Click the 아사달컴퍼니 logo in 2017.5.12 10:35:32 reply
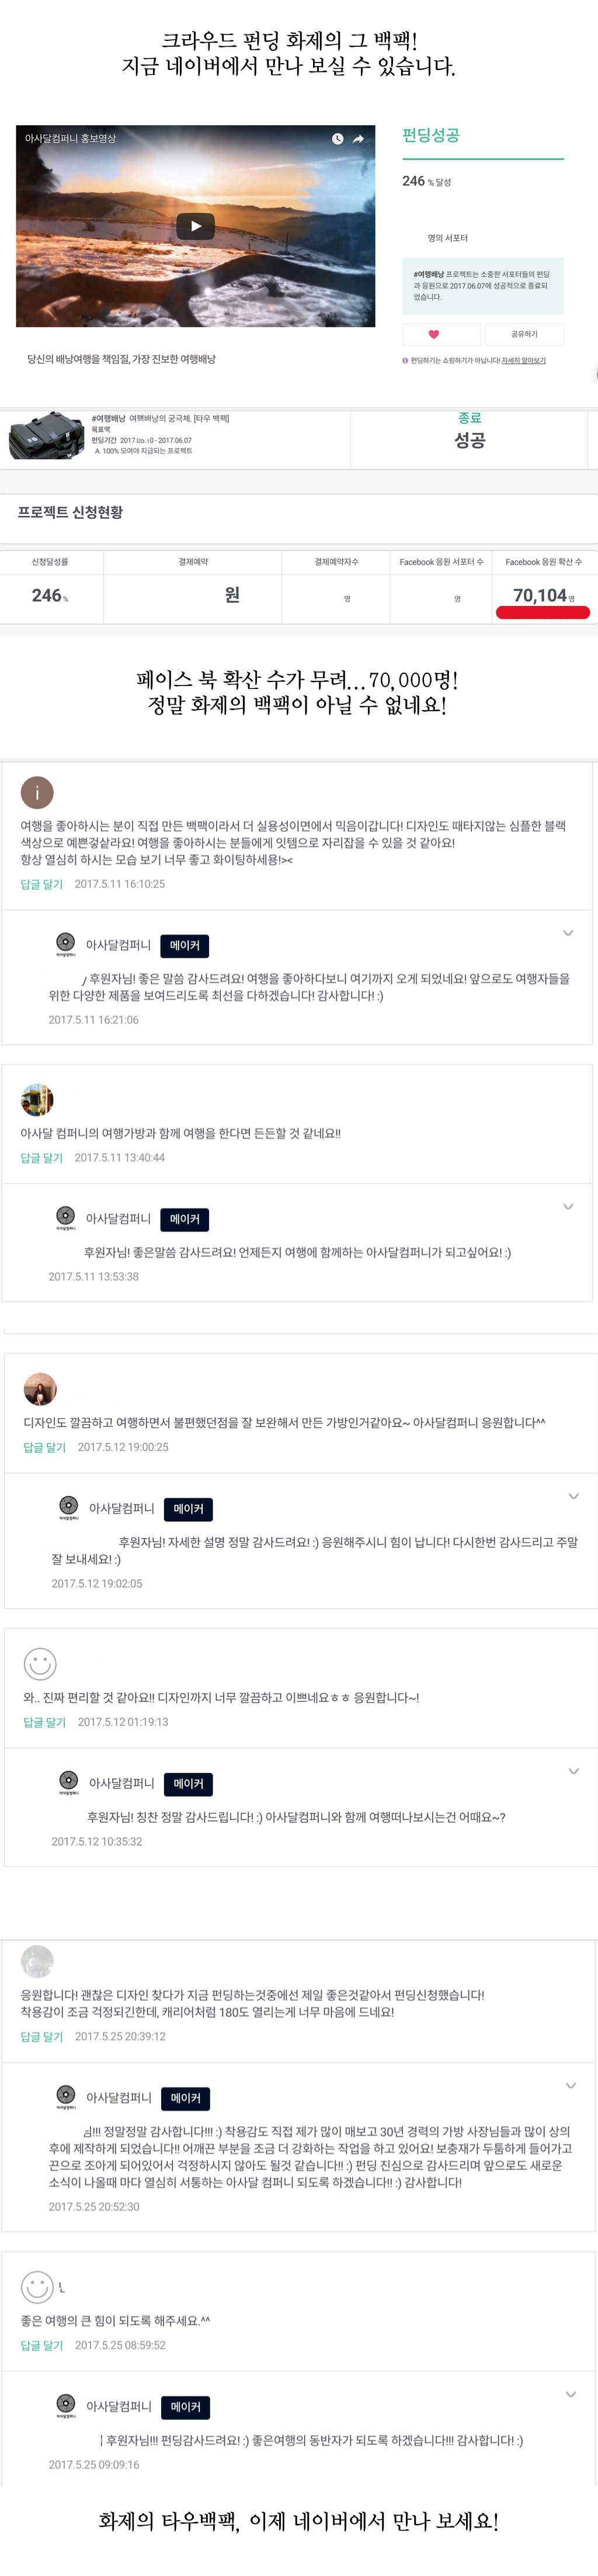This screenshot has width=598, height=2576. [x=68, y=1780]
